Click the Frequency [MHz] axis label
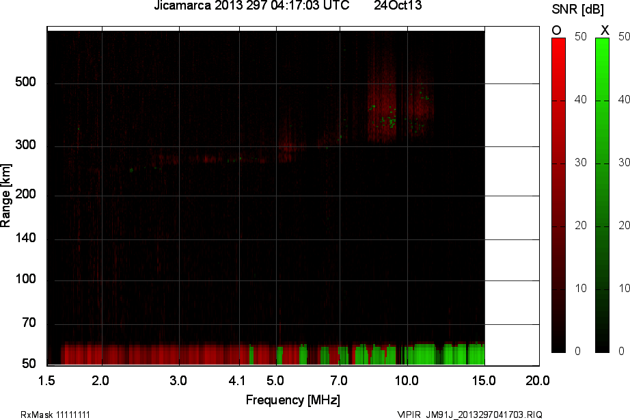Viewport: 630px width, 420px height. [292, 399]
